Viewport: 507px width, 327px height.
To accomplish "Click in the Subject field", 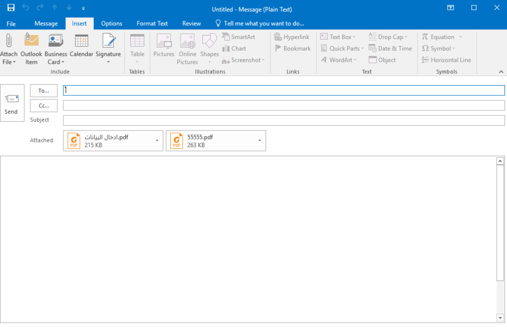I will point(283,120).
